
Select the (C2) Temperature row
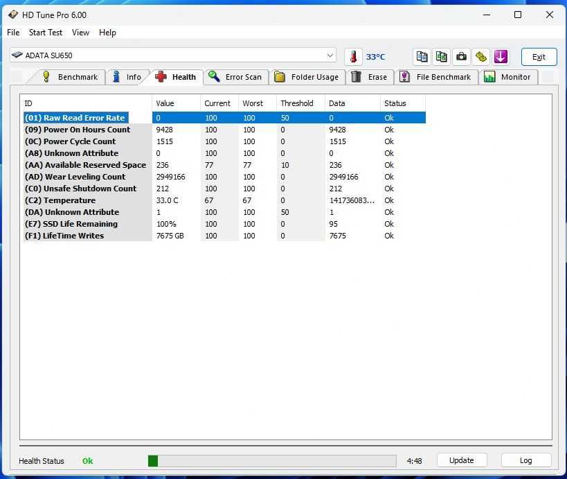(x=224, y=200)
